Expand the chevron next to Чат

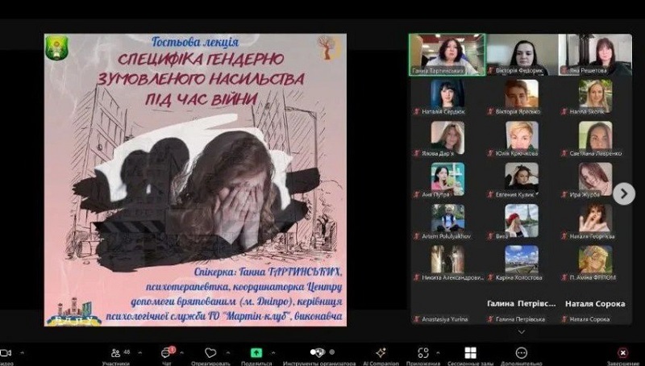(x=182, y=352)
